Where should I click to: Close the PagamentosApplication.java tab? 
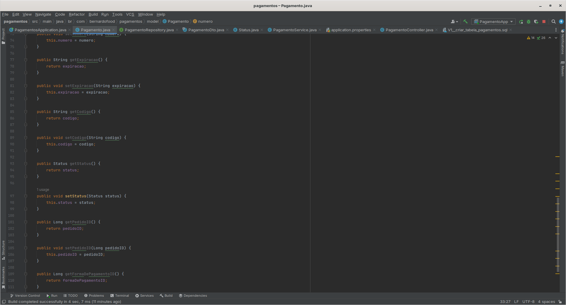pyautogui.click(x=69, y=30)
